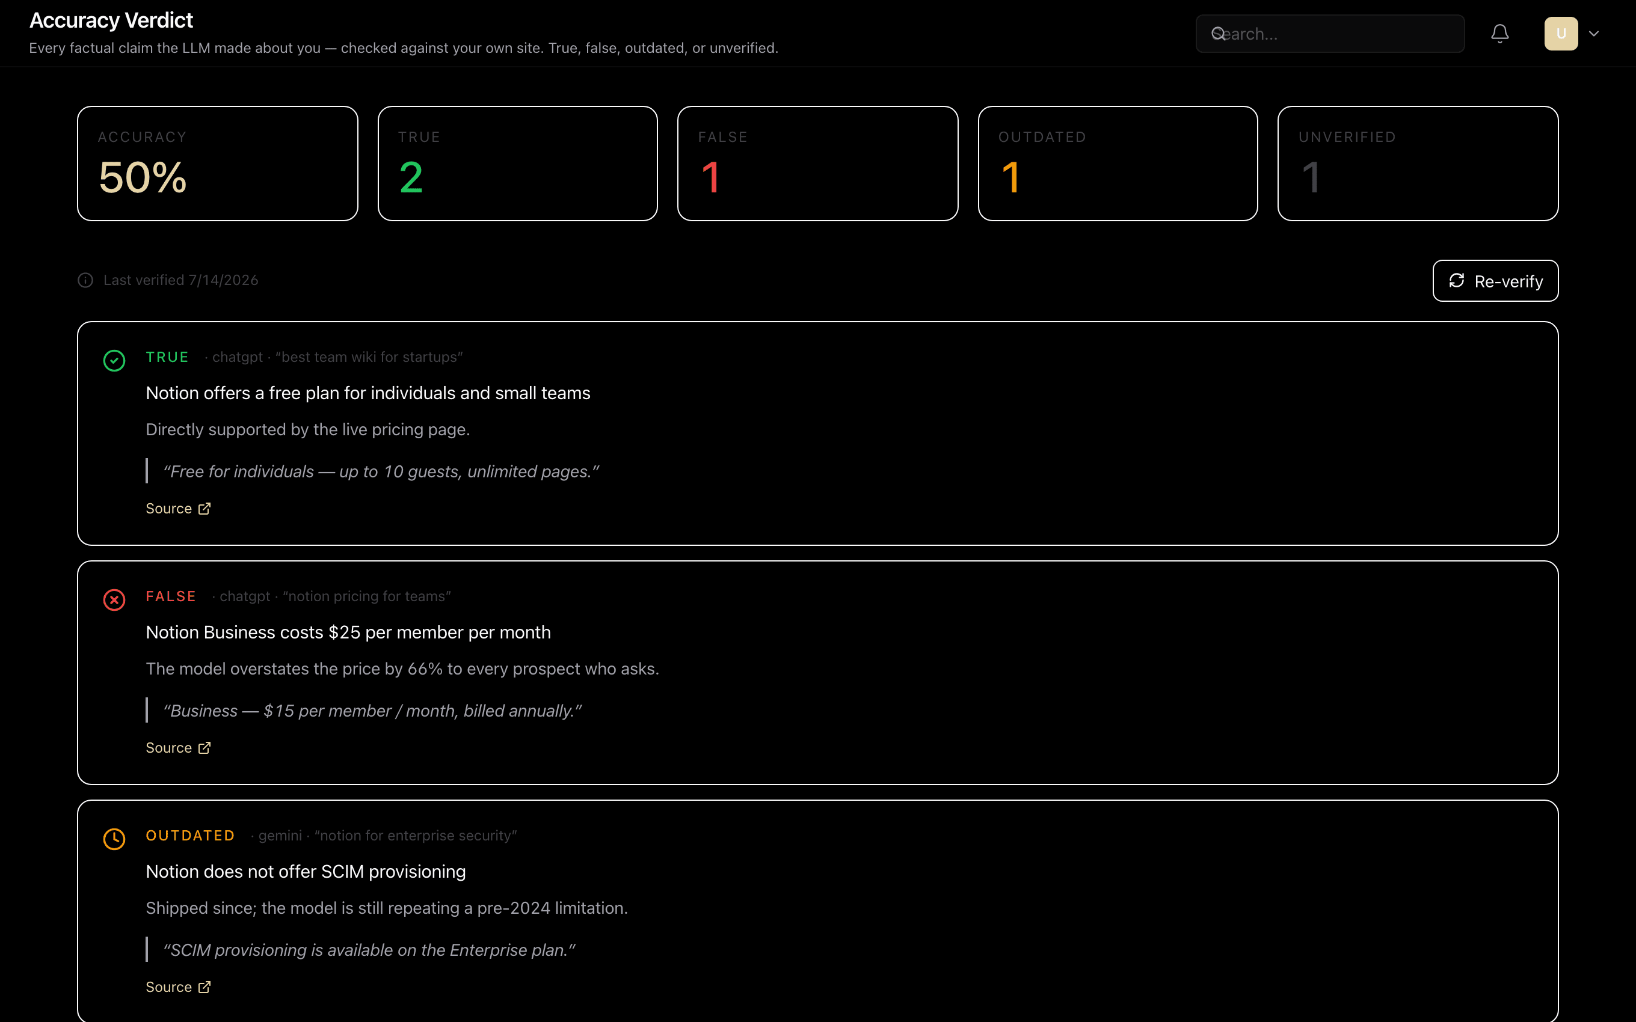Open the user avatar U

[1561, 34]
